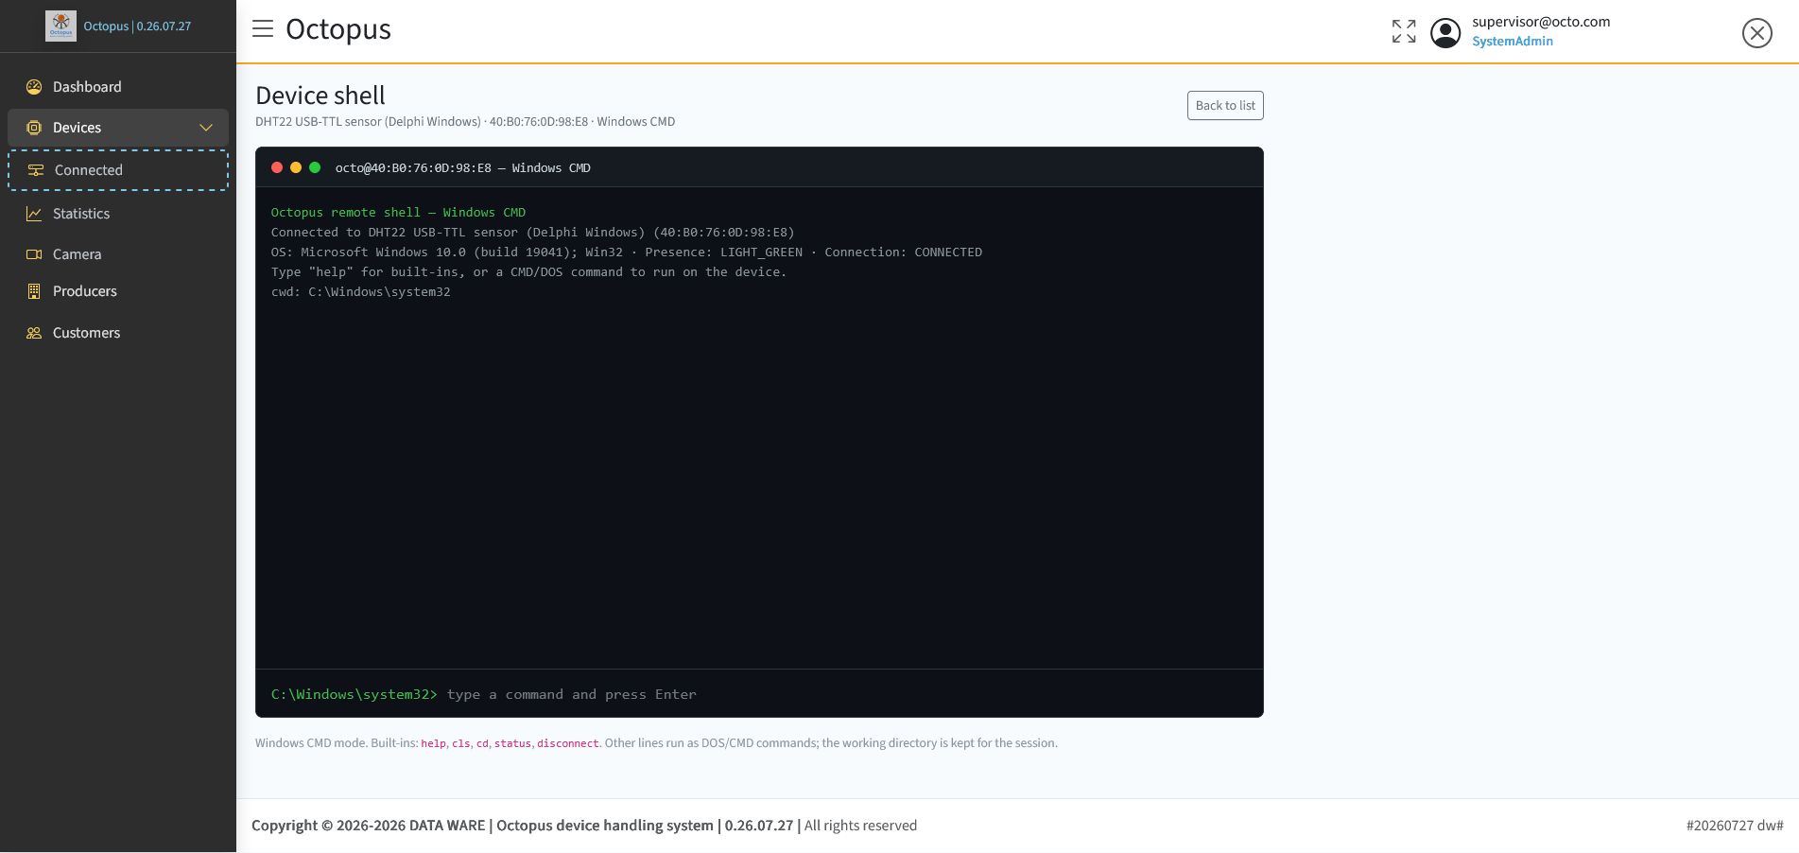The image size is (1799, 853).
Task: Click the 'Octopus remote shell' green line
Action: click(398, 213)
